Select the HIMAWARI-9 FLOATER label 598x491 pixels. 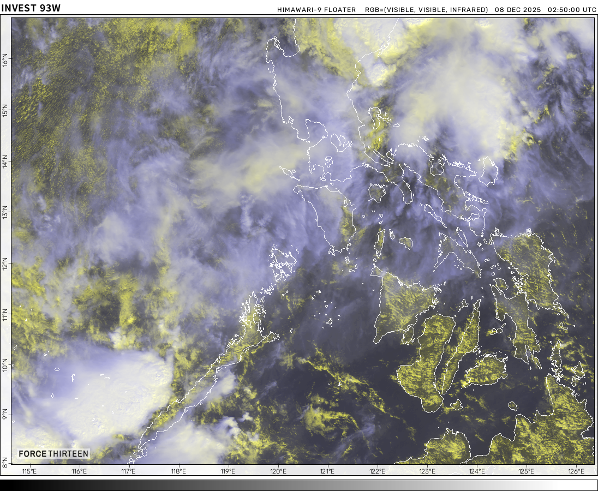click(x=316, y=10)
